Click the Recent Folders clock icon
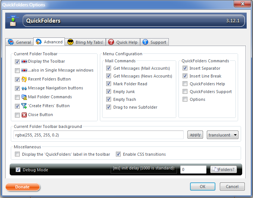Screen dimensions: 253x198 24,79
